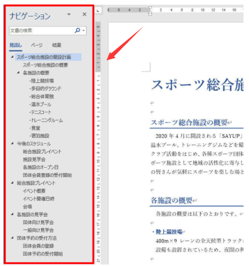
Task: Go to the ・温水プール heading entry
Action: [x=40, y=104]
